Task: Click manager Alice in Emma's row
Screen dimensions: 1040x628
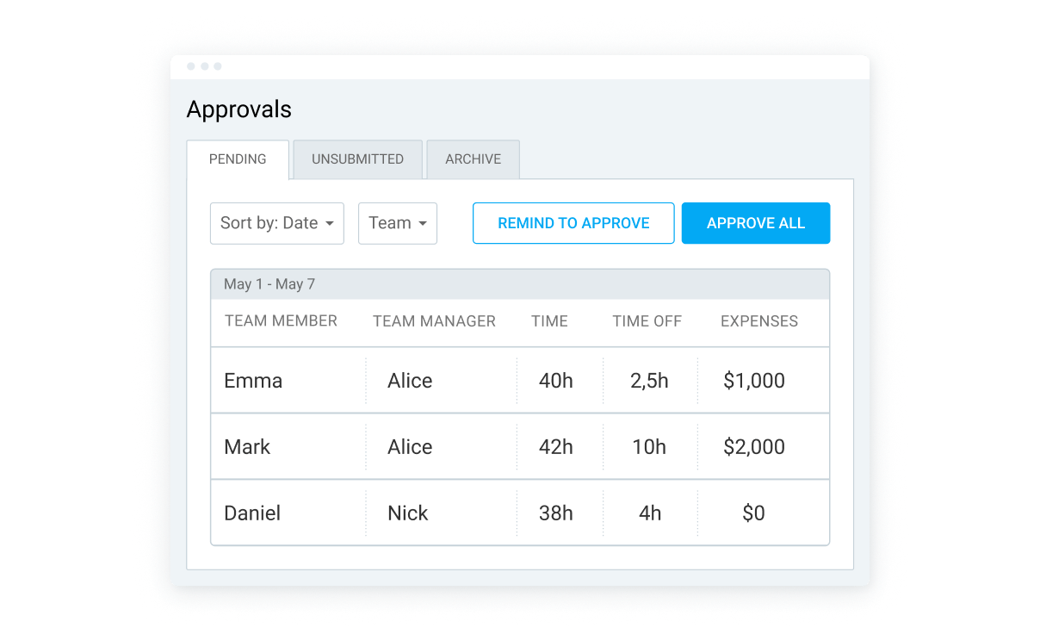Action: coord(410,381)
